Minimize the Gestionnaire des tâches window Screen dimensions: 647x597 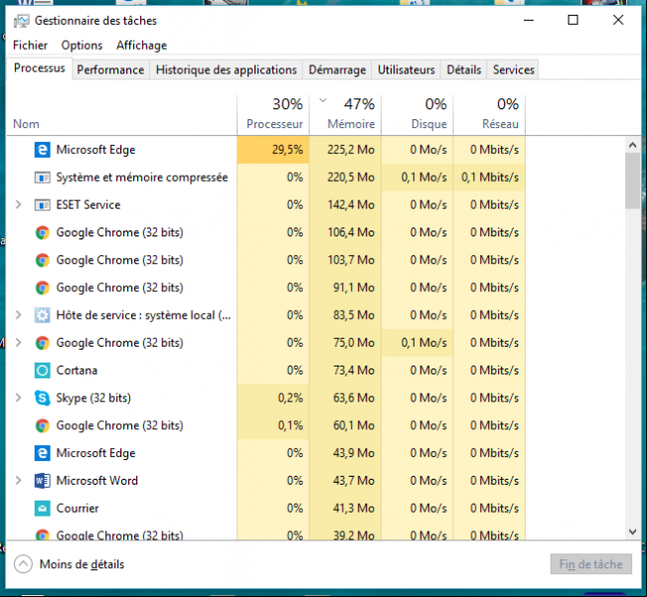pos(529,20)
